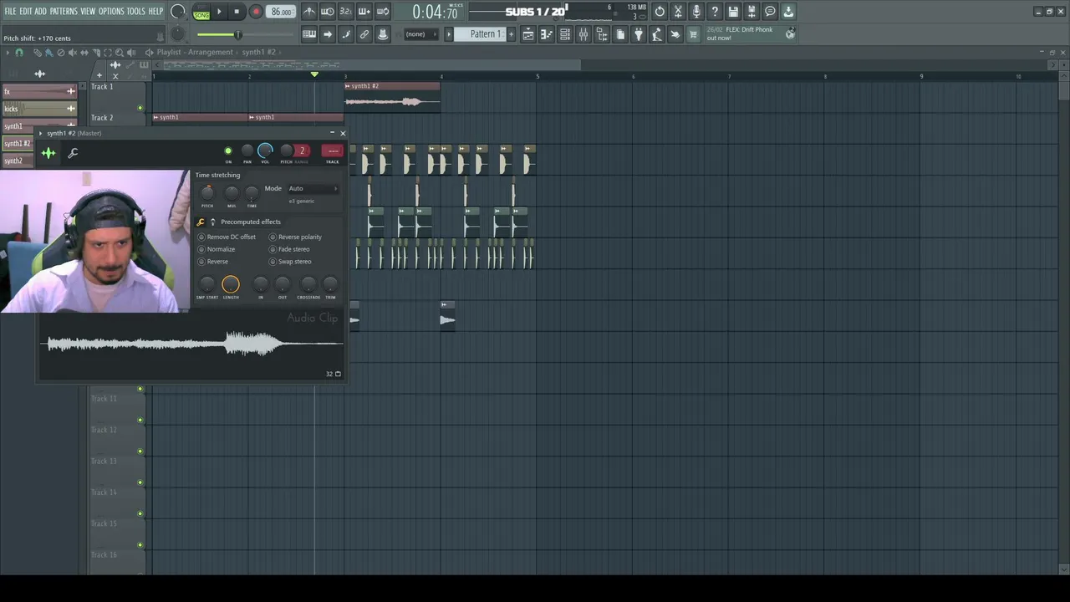The width and height of the screenshot is (1070, 602).
Task: Arm the red Record button
Action: tap(256, 12)
